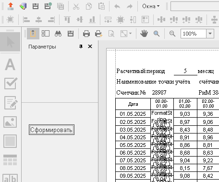Viewport: 219px width, 182px height.
Task: Open the database data source icon
Action: [x=23, y=6]
